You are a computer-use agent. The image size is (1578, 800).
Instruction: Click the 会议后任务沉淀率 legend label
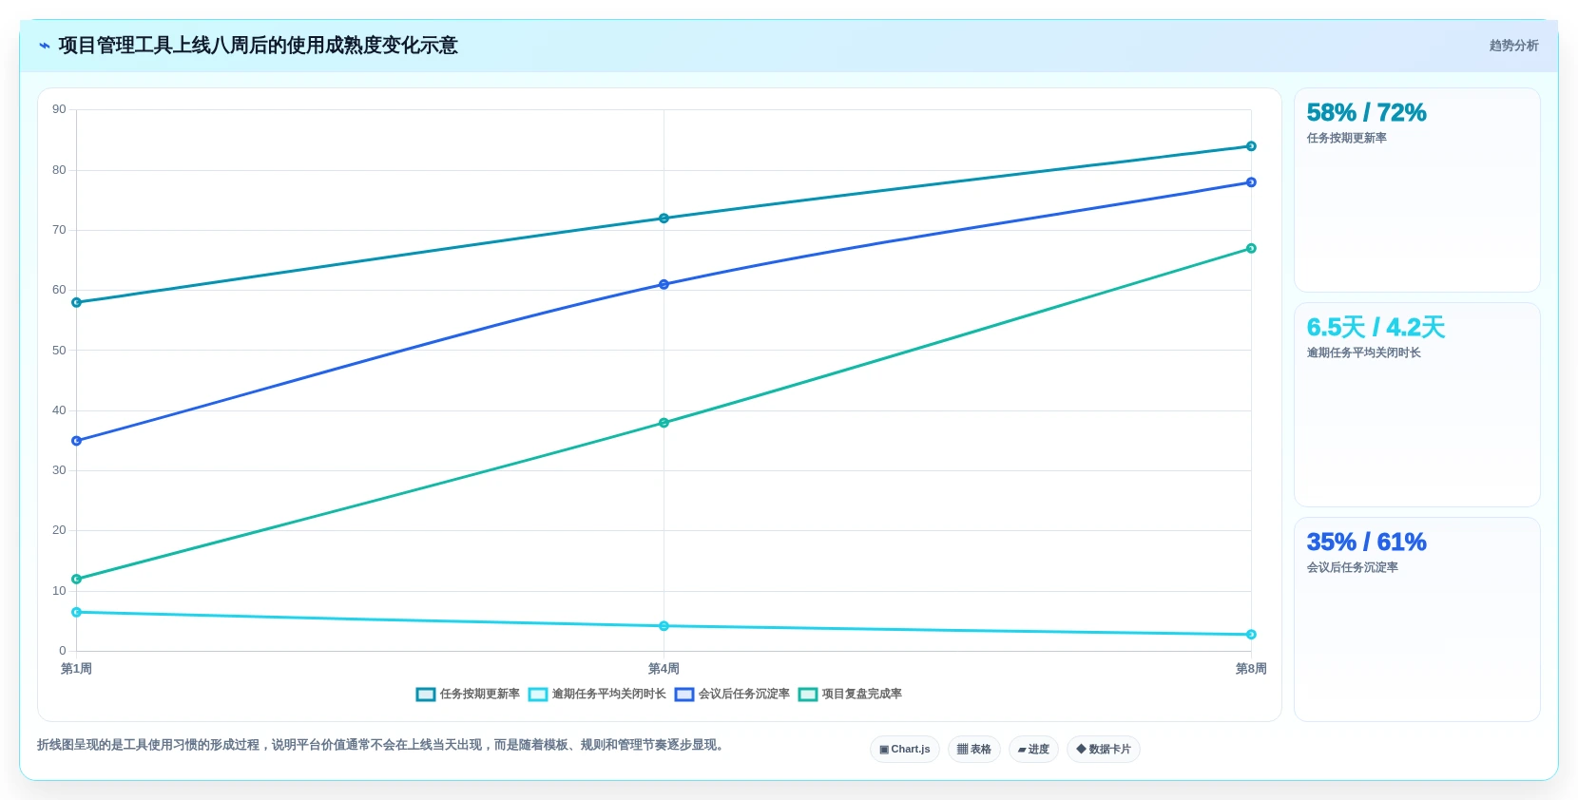click(744, 695)
